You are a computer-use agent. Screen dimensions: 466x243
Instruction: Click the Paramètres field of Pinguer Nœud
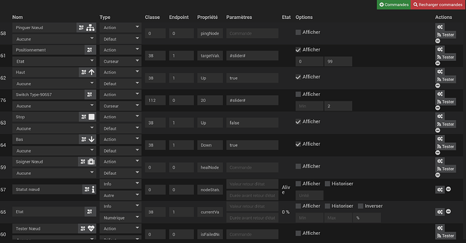click(252, 33)
